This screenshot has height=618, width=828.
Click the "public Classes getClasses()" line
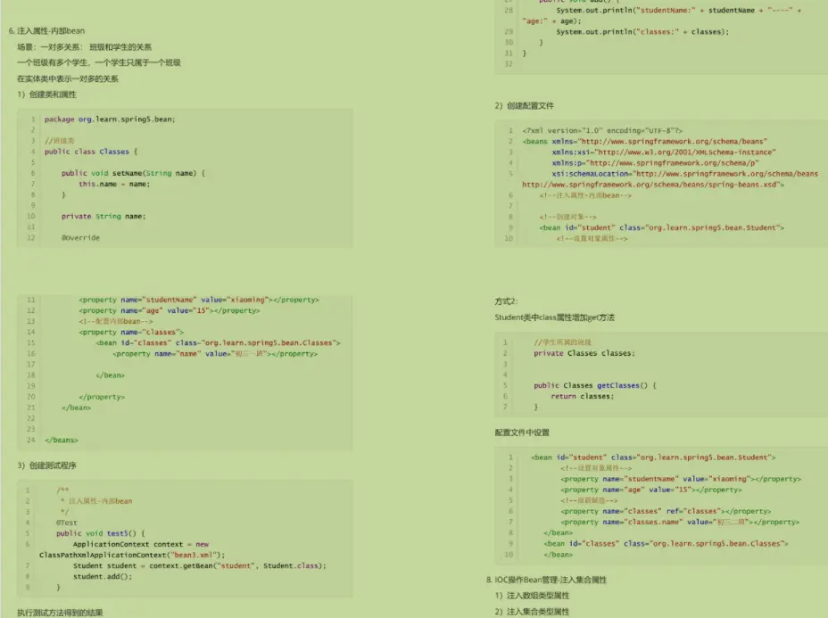(594, 385)
